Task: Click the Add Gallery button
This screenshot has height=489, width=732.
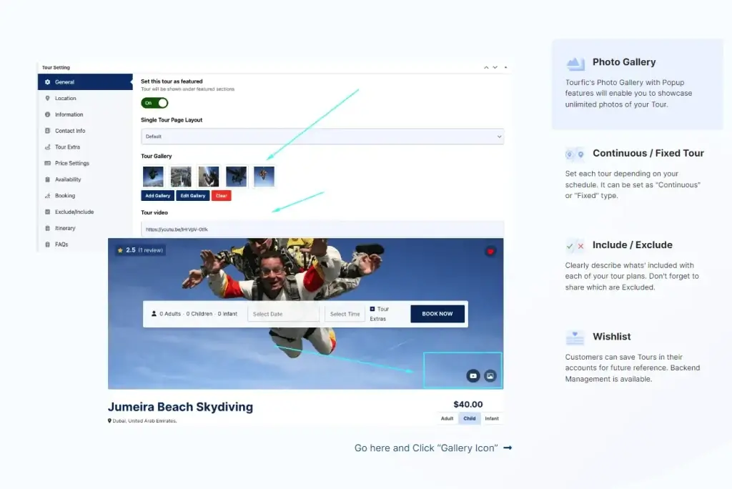Action: [x=157, y=196]
